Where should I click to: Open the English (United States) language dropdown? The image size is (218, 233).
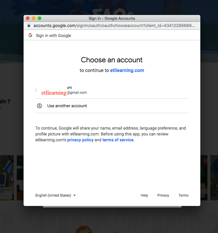[55, 195]
